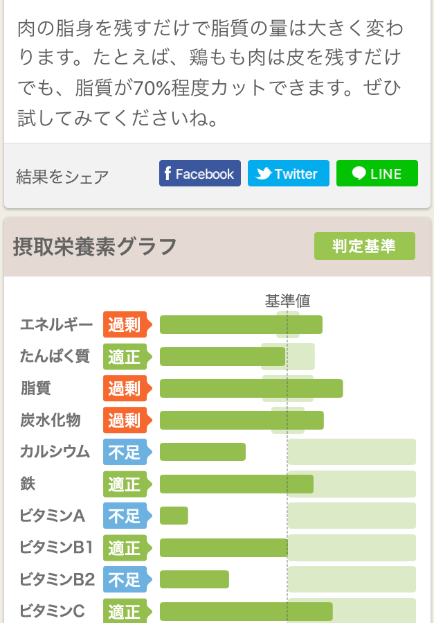Share result on Facebook
Screen dimensions: 434x623
pos(200,174)
